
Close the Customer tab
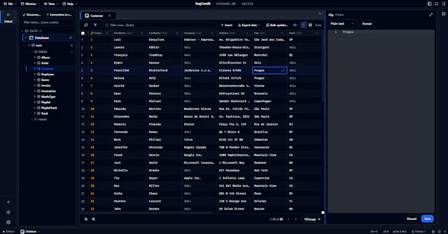(109, 16)
